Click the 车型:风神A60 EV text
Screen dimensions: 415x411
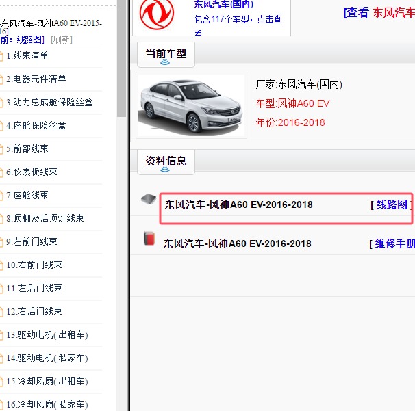tap(292, 103)
